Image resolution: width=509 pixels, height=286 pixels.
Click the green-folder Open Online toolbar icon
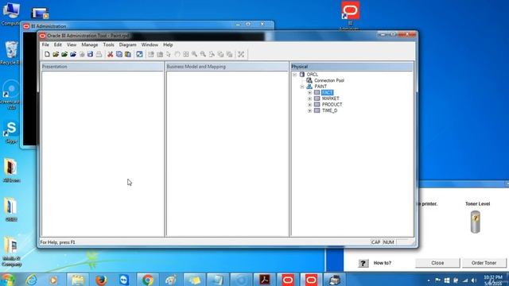pyautogui.click(x=64, y=54)
